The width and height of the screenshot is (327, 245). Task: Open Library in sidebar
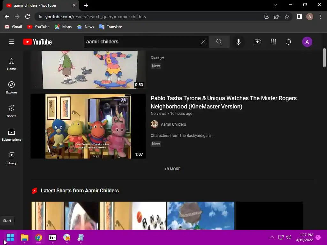(x=11, y=159)
